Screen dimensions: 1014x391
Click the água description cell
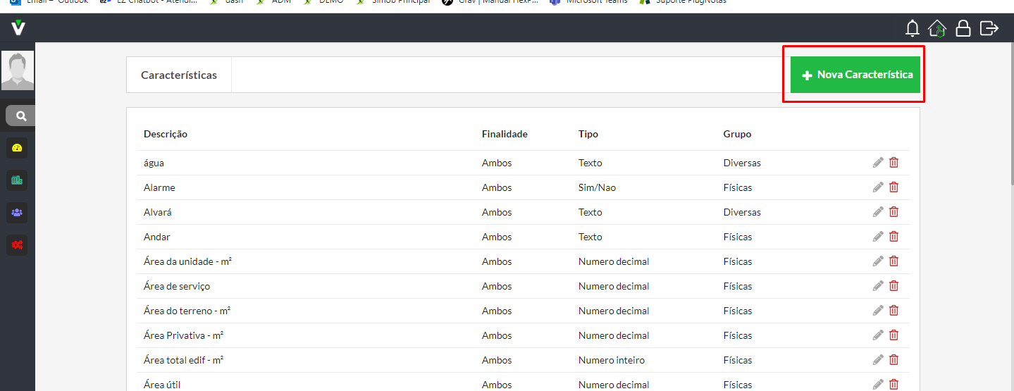[154, 163]
